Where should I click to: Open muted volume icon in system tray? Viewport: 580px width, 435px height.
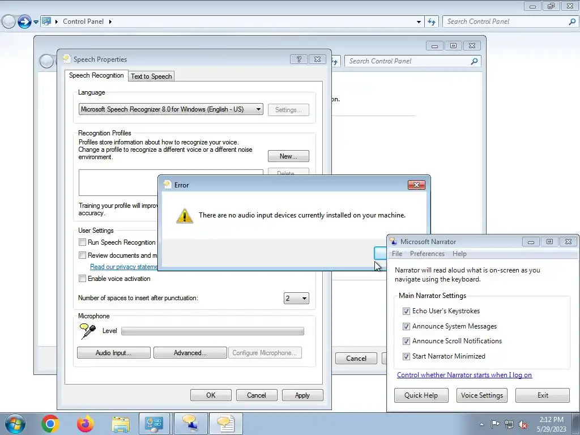[x=523, y=424]
